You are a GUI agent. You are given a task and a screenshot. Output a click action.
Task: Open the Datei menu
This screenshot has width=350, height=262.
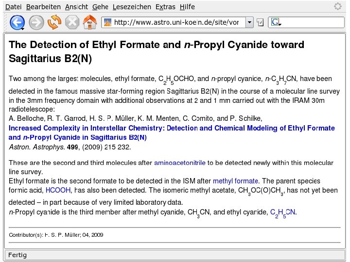(x=14, y=7)
